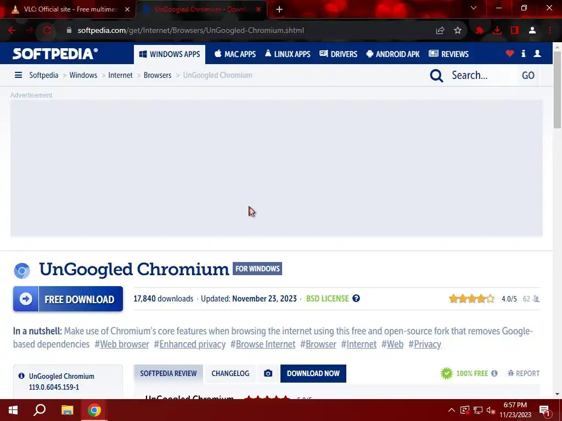This screenshot has width=562, height=421.
Task: Open the Windows Start menu
Action: click(x=13, y=410)
